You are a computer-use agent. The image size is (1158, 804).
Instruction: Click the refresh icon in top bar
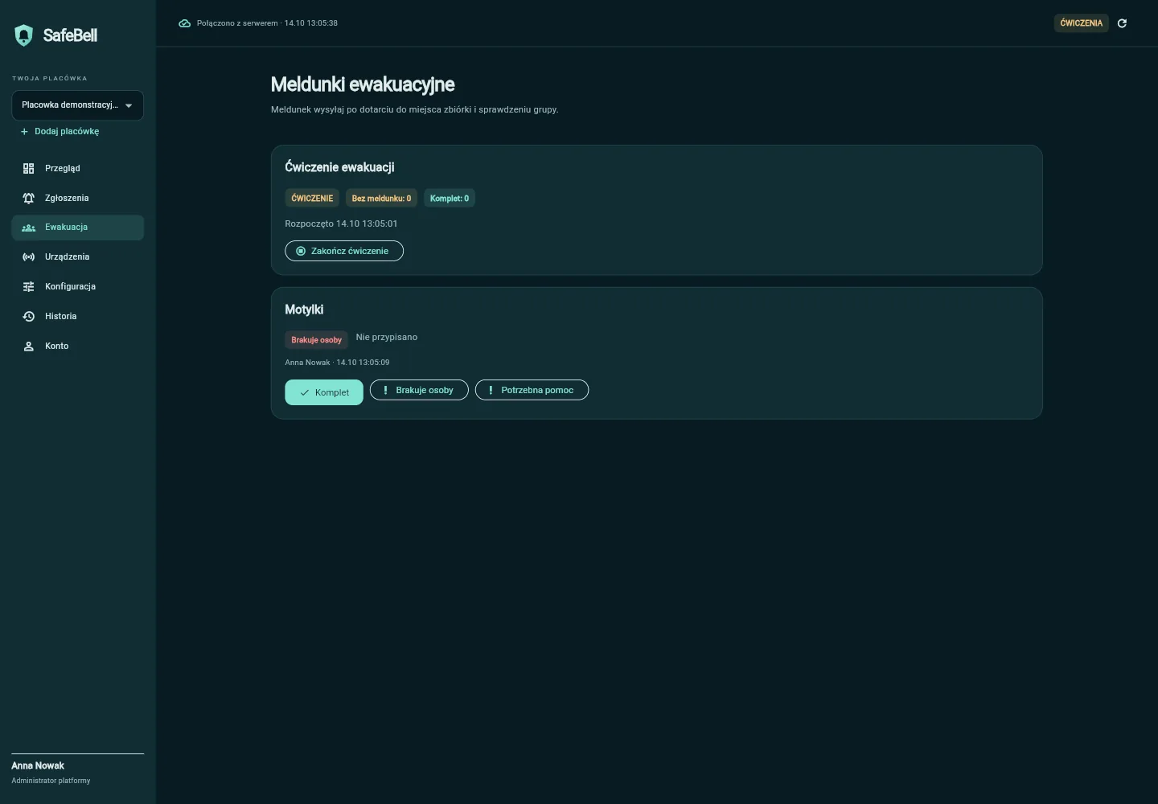pyautogui.click(x=1122, y=23)
